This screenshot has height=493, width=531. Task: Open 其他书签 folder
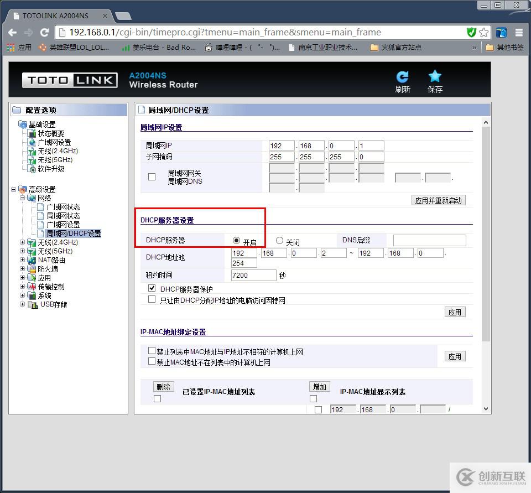point(504,48)
